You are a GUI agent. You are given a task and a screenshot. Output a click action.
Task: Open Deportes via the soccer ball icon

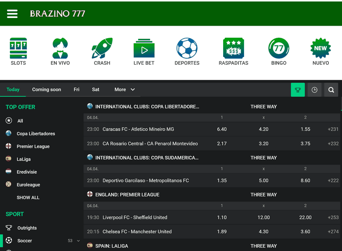point(186,48)
